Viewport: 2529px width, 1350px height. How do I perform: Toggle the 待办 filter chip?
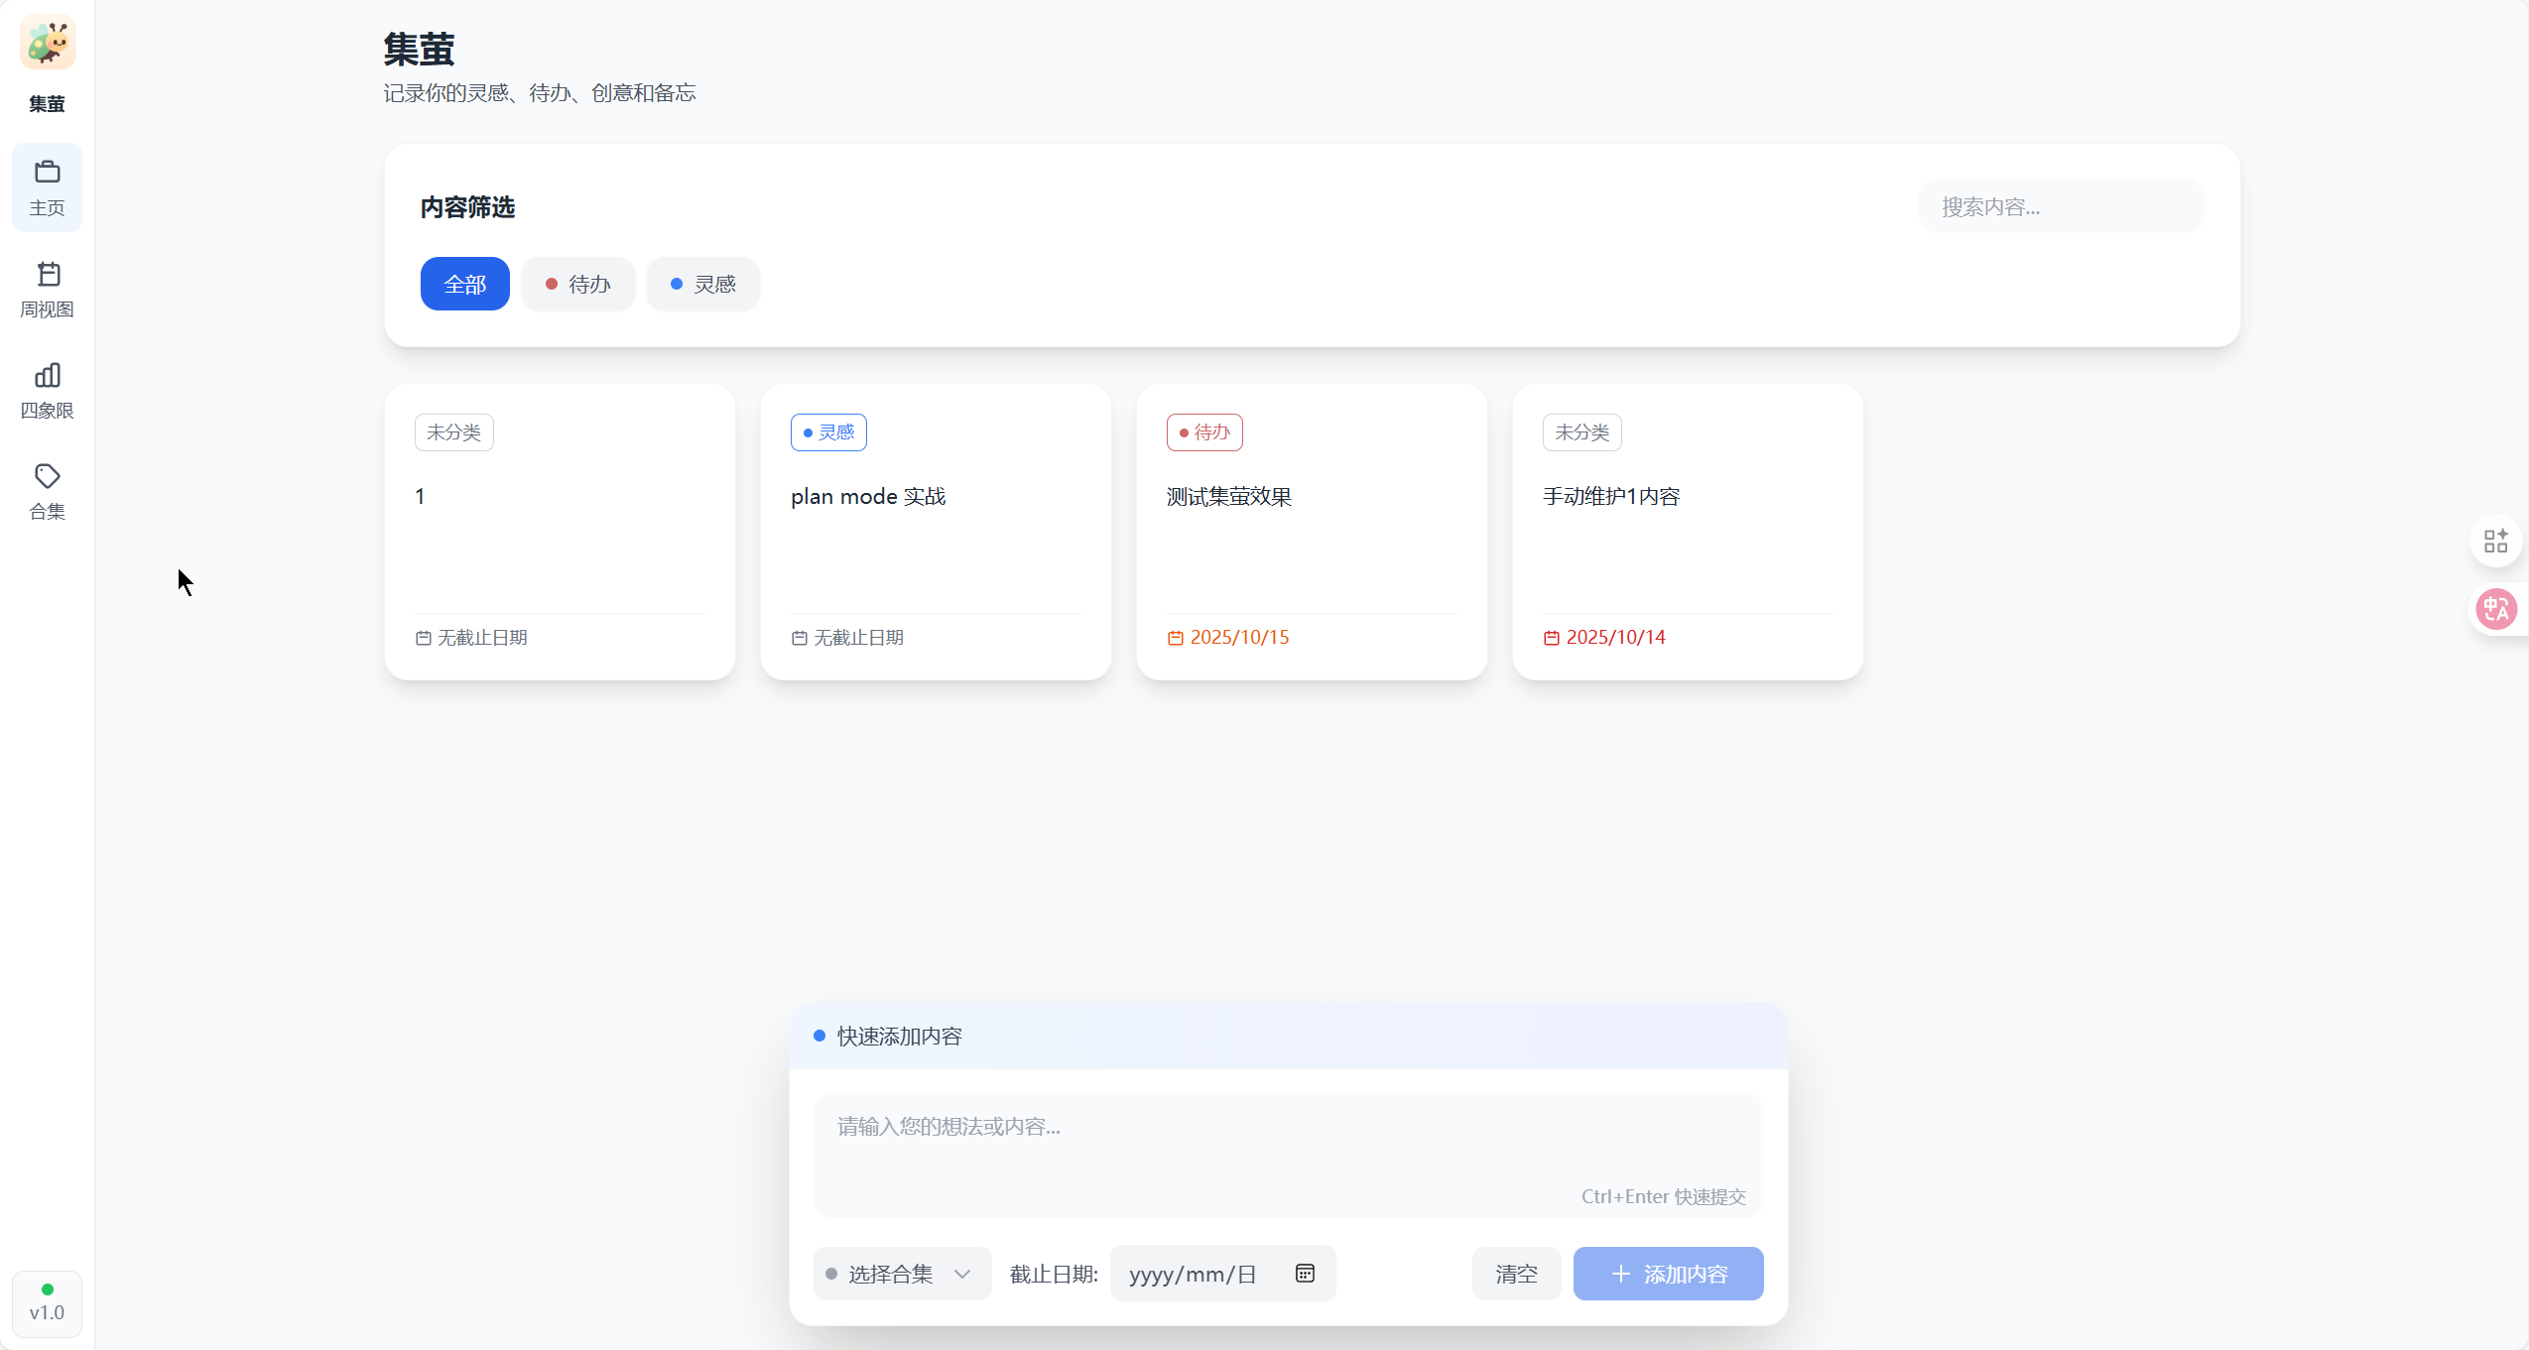click(578, 285)
